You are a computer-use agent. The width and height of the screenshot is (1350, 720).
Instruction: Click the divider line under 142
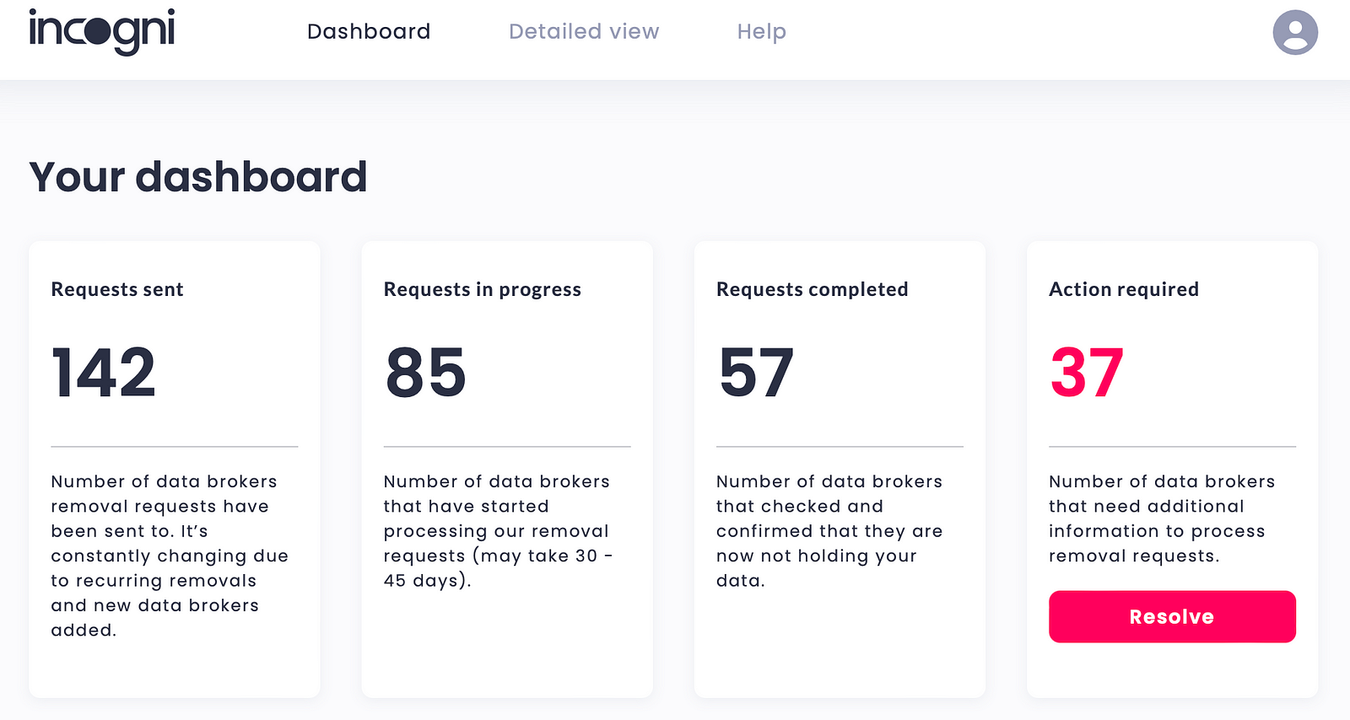tap(175, 446)
